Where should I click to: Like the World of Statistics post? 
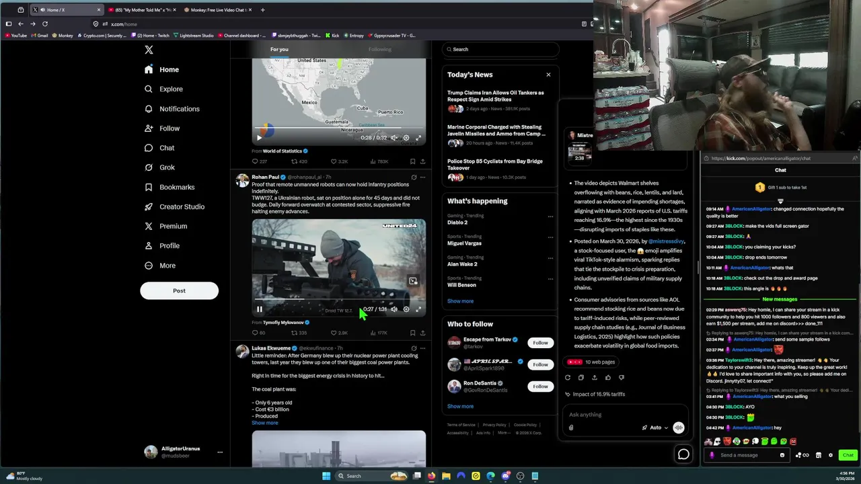pyautogui.click(x=339, y=161)
